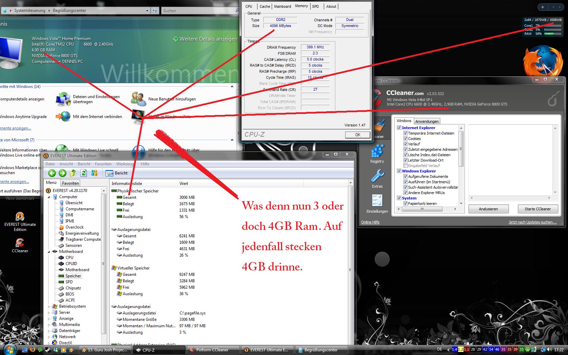Expand Multimedia node in EVEREST tree
This screenshot has width=568, height=355.
49,325
